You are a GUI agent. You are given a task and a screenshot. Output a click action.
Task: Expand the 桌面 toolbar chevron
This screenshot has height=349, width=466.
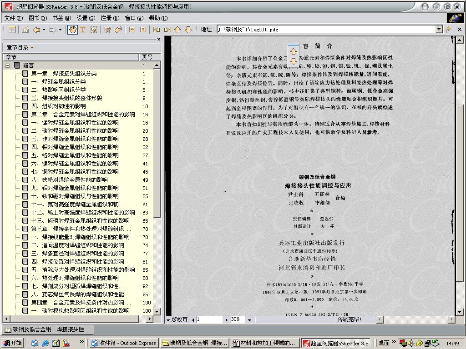pos(394,342)
